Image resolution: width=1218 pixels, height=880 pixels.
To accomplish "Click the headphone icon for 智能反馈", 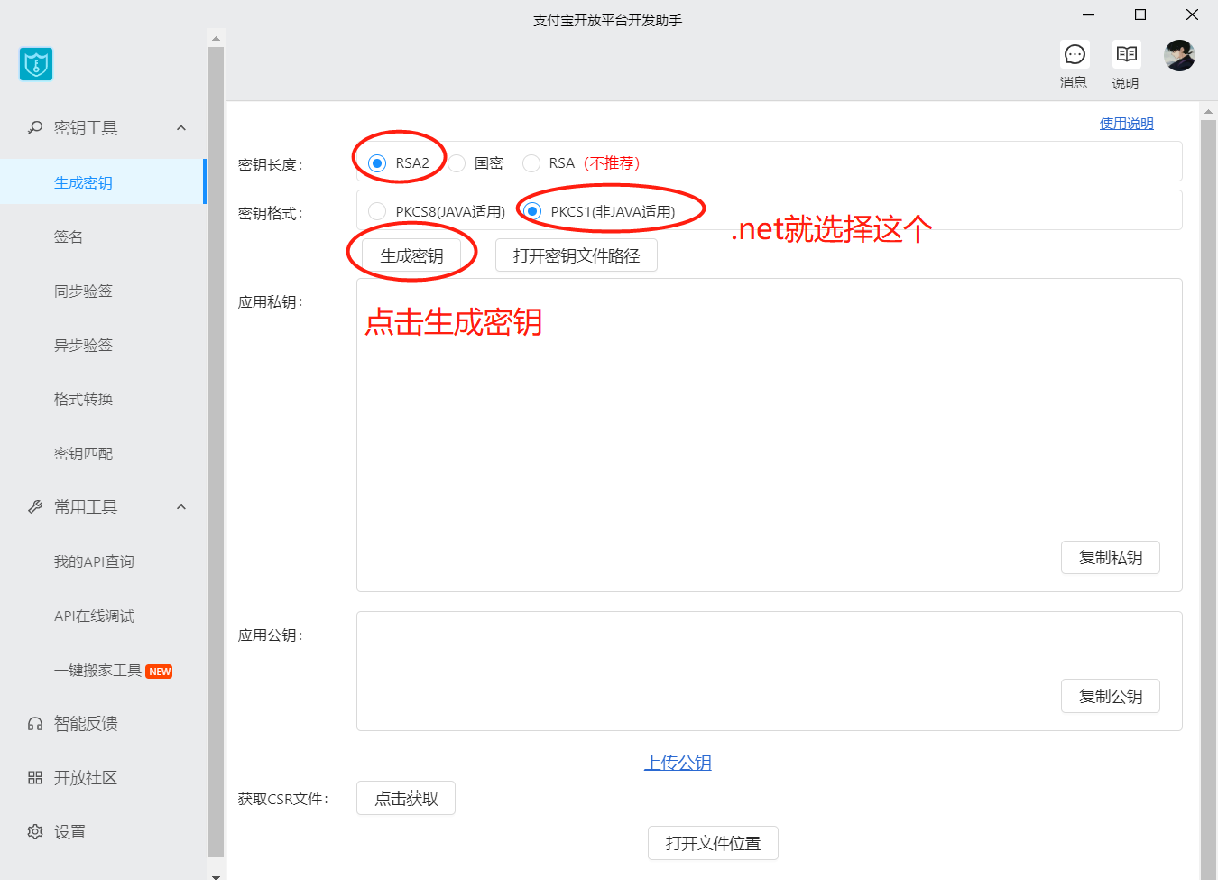I will tap(35, 724).
